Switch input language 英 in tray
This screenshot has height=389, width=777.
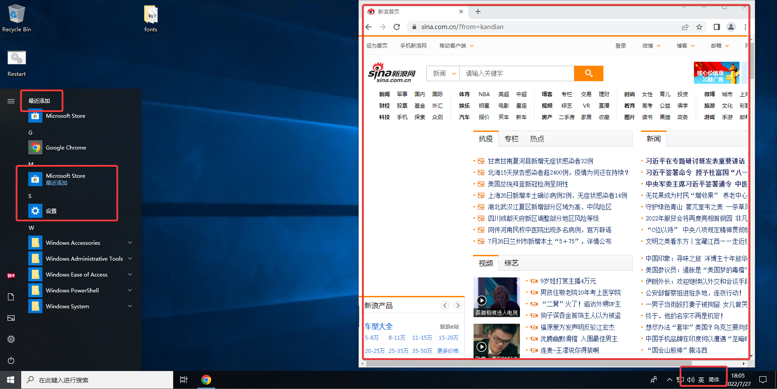tap(701, 380)
